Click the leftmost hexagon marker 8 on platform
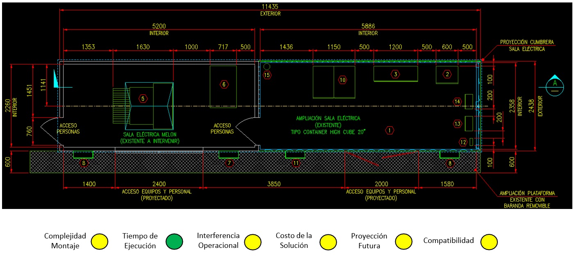Viewport: 574px width, 261px height. click(84, 163)
